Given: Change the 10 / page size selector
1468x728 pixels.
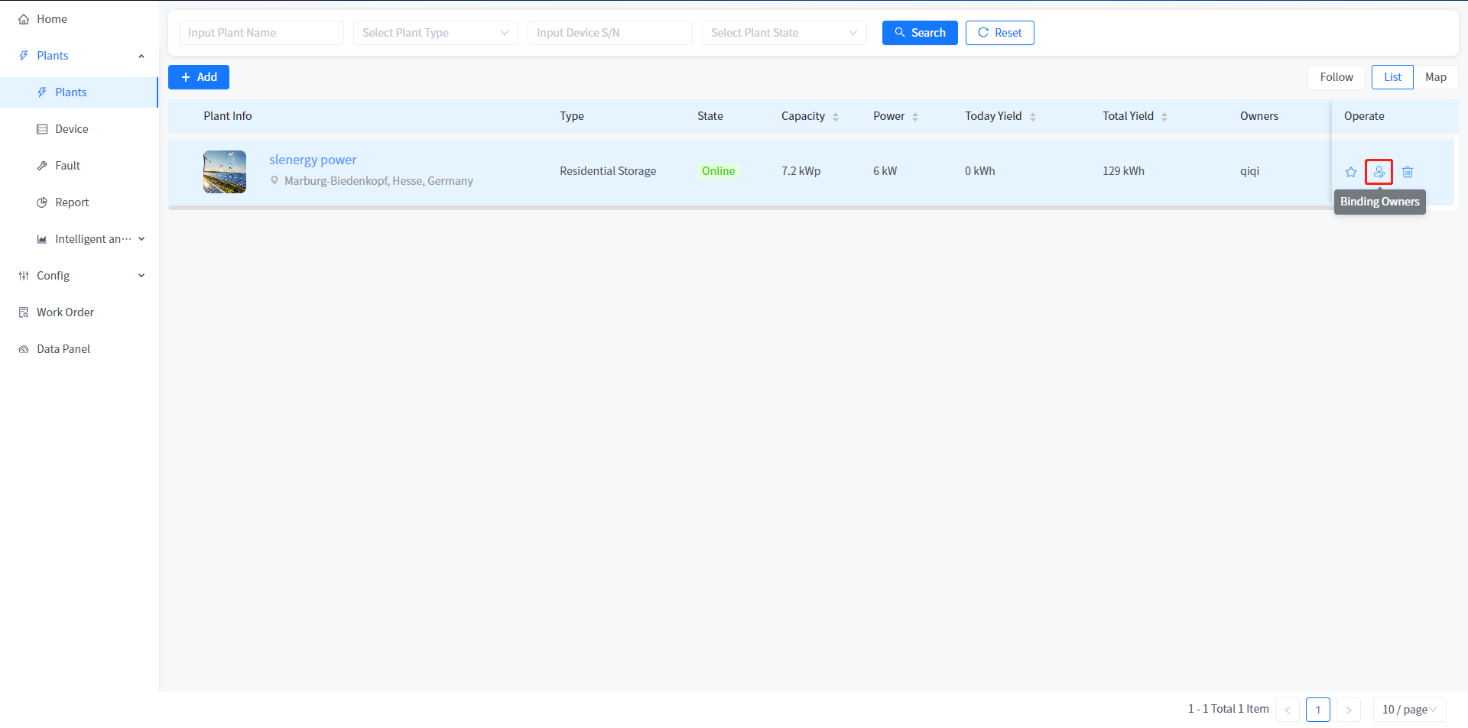Looking at the screenshot, I should click(x=1409, y=710).
